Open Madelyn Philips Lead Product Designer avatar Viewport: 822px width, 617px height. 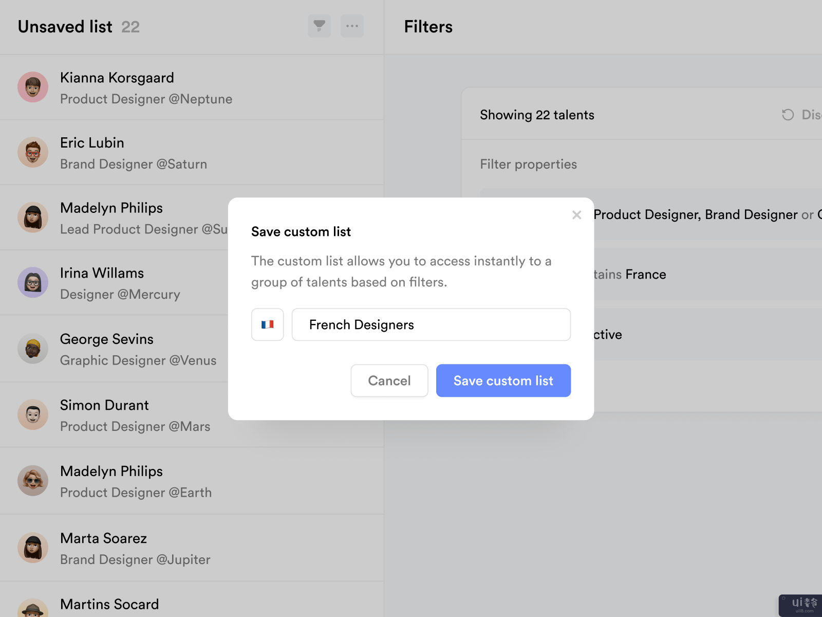pyautogui.click(x=33, y=217)
